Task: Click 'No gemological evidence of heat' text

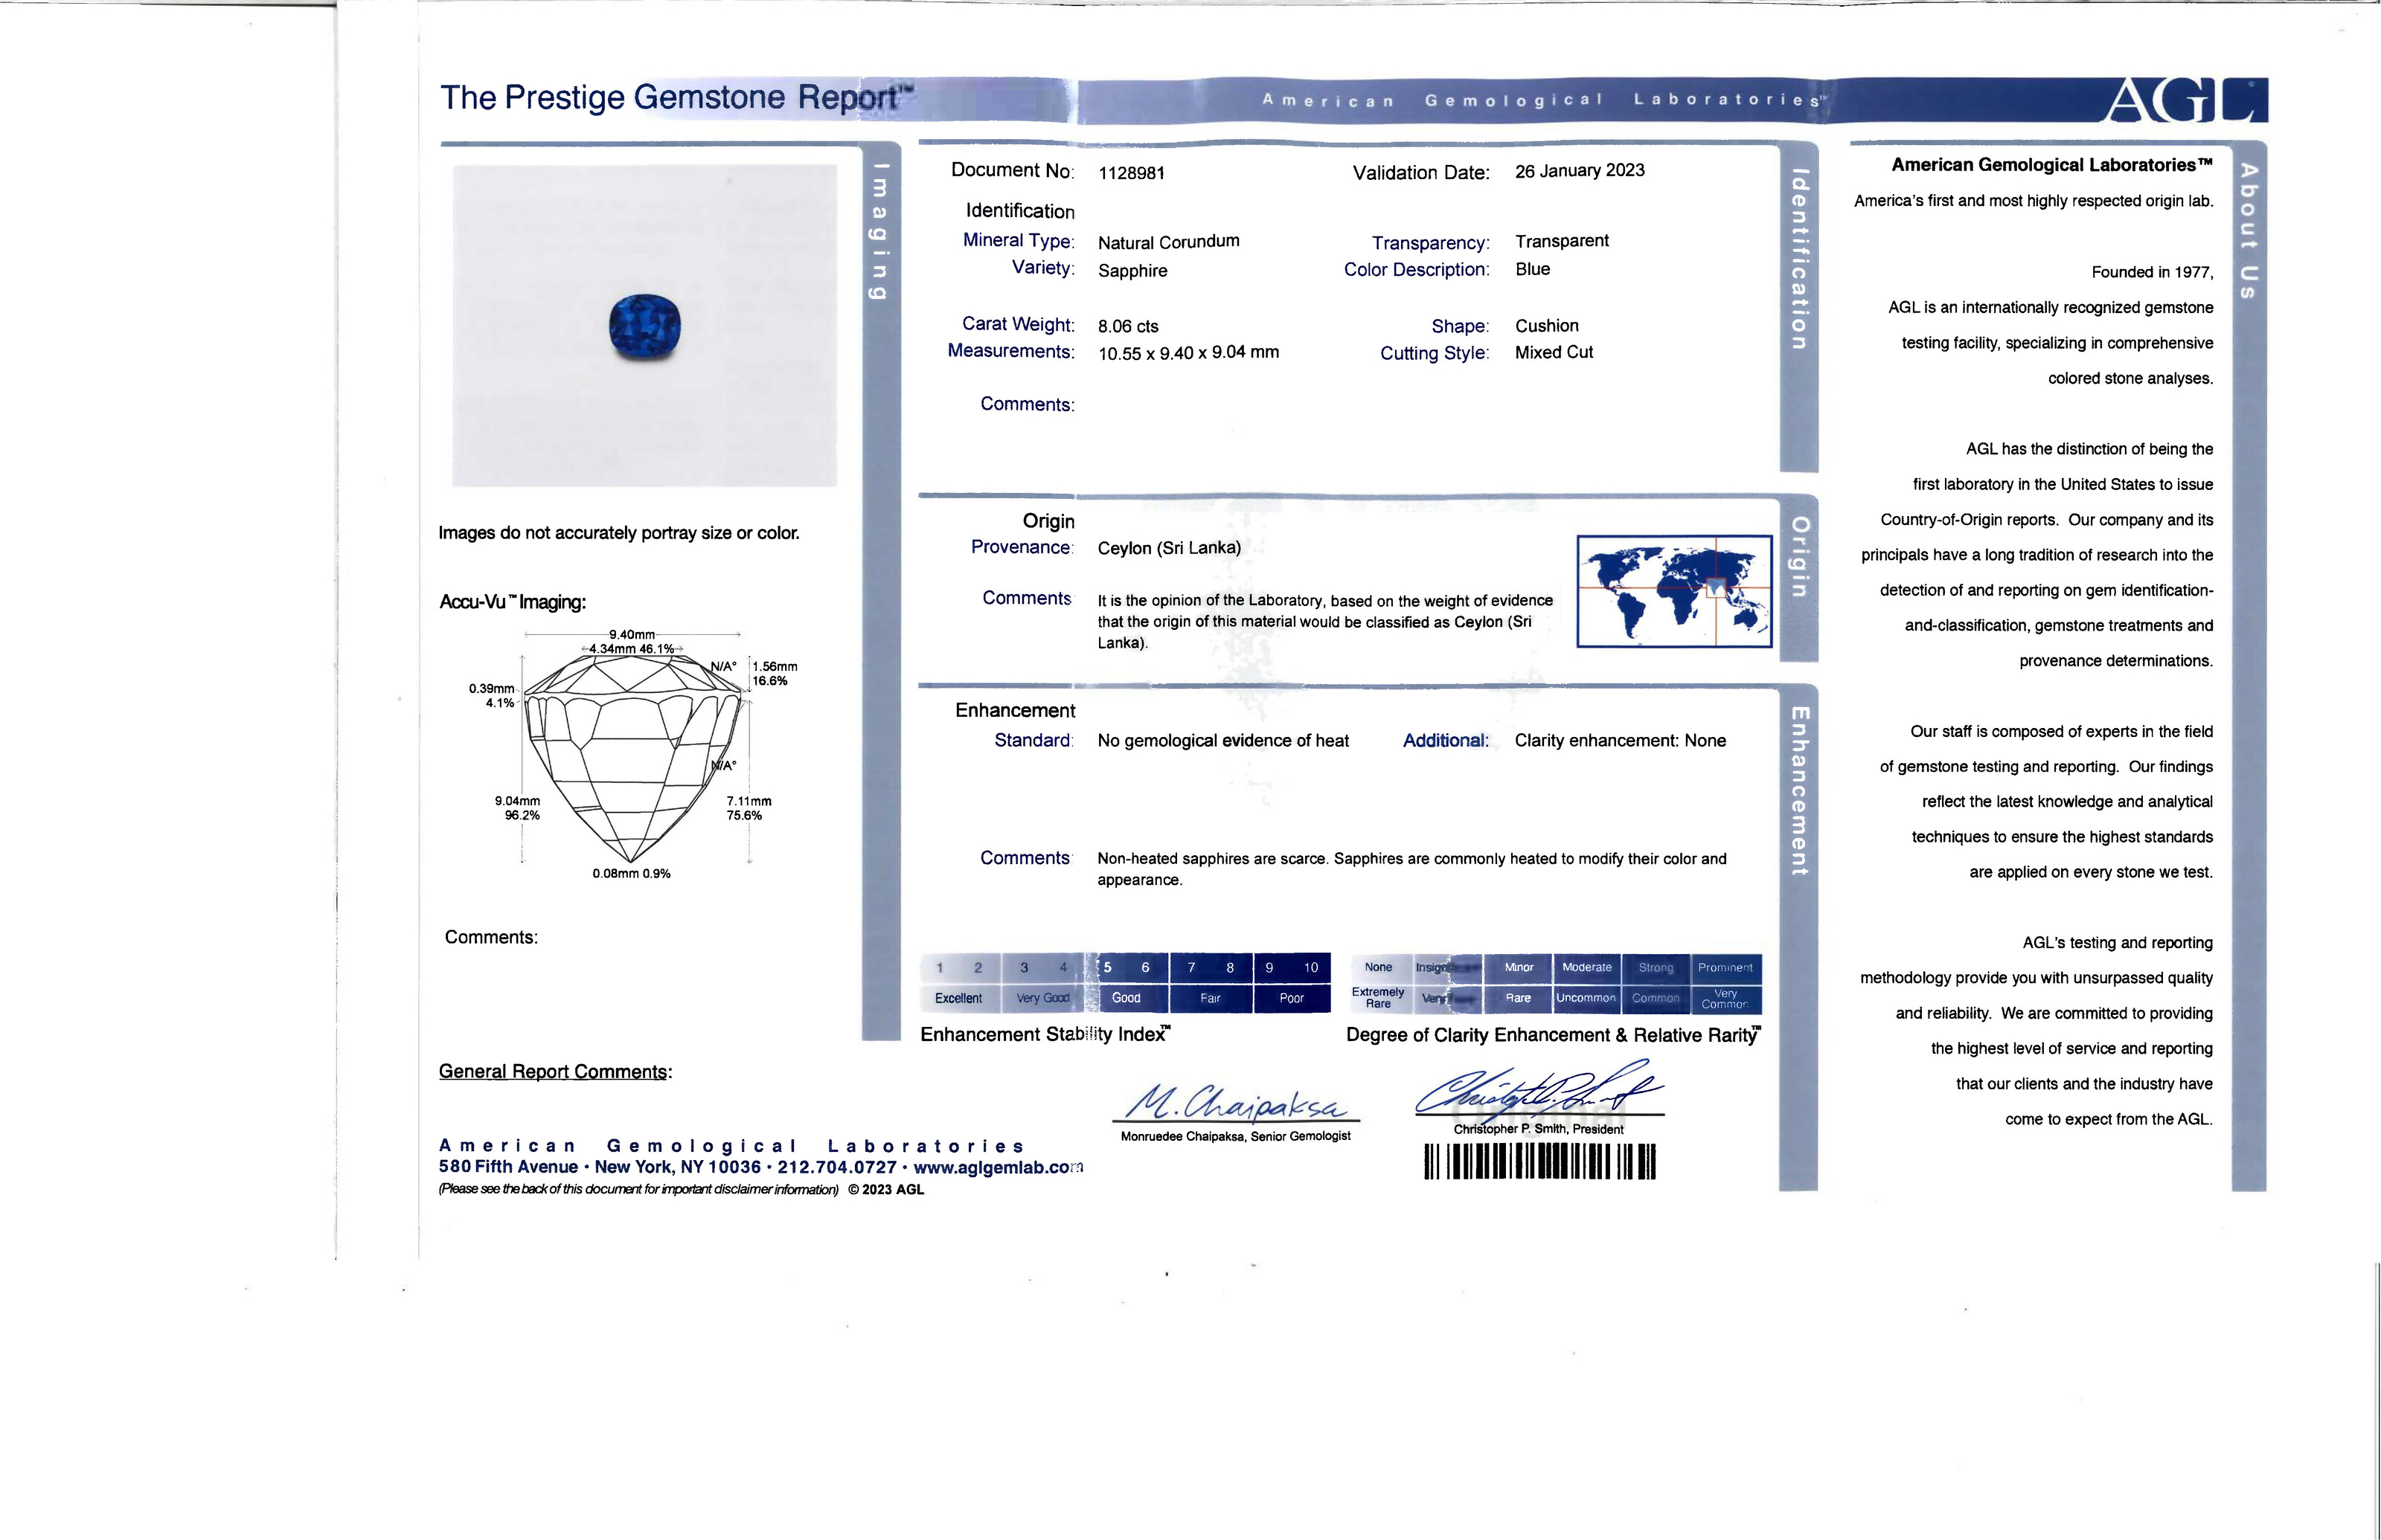Action: [x=1222, y=741]
